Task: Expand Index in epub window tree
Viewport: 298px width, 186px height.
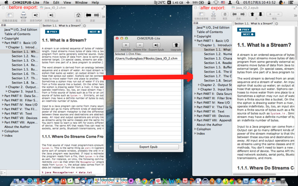Action: [195, 134]
